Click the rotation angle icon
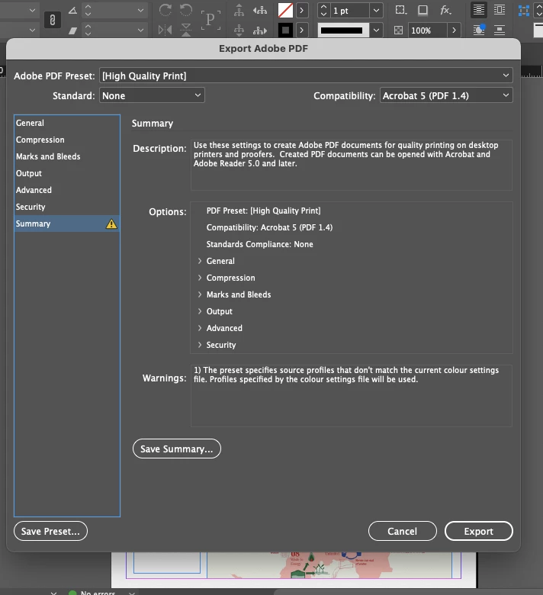The height and width of the screenshot is (595, 543). coord(72,11)
